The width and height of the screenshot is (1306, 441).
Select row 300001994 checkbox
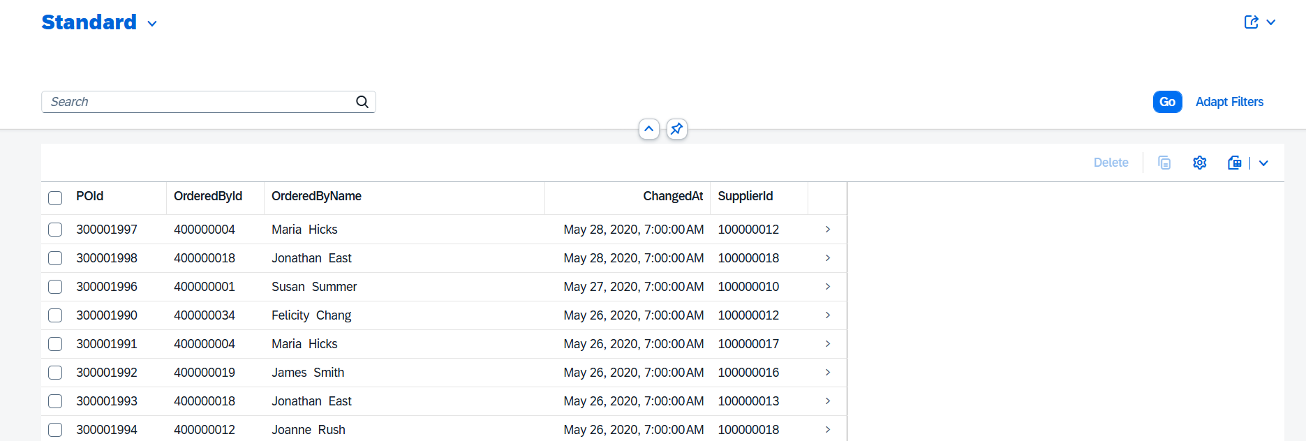(x=55, y=430)
